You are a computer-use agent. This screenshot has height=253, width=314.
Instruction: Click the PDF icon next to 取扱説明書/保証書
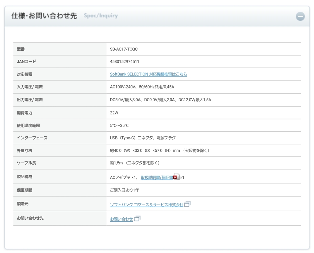coord(176,177)
